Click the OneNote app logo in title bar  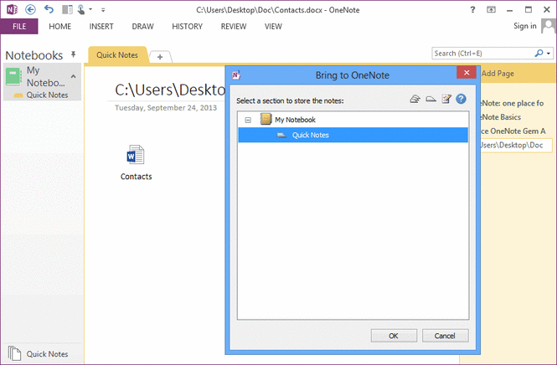coord(12,9)
